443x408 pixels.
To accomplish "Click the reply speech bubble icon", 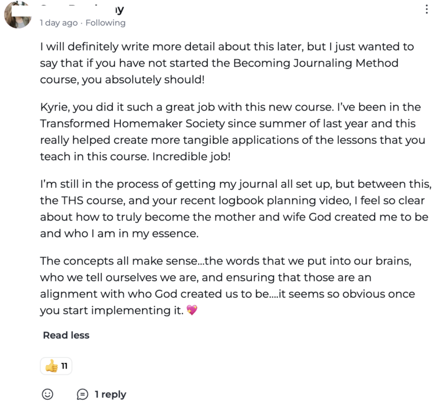I will click(x=82, y=394).
